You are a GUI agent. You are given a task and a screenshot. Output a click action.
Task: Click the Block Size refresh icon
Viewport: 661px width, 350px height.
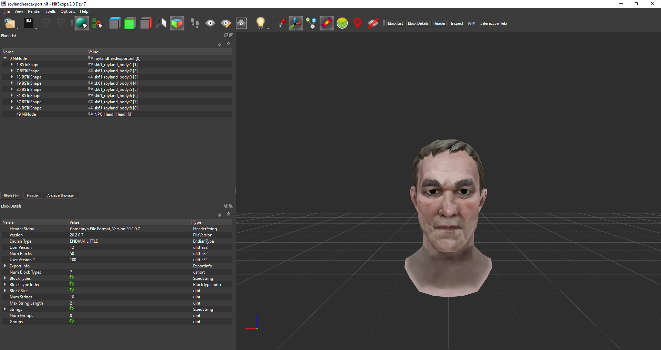click(72, 290)
